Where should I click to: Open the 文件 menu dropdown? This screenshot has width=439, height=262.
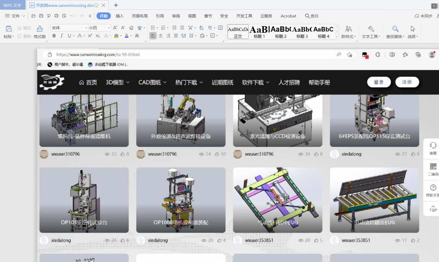[15, 16]
